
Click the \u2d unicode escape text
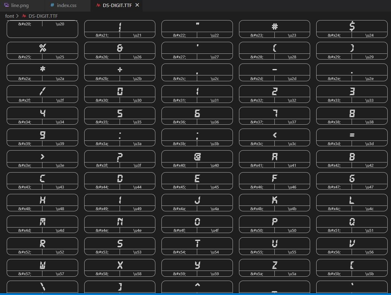click(292, 78)
